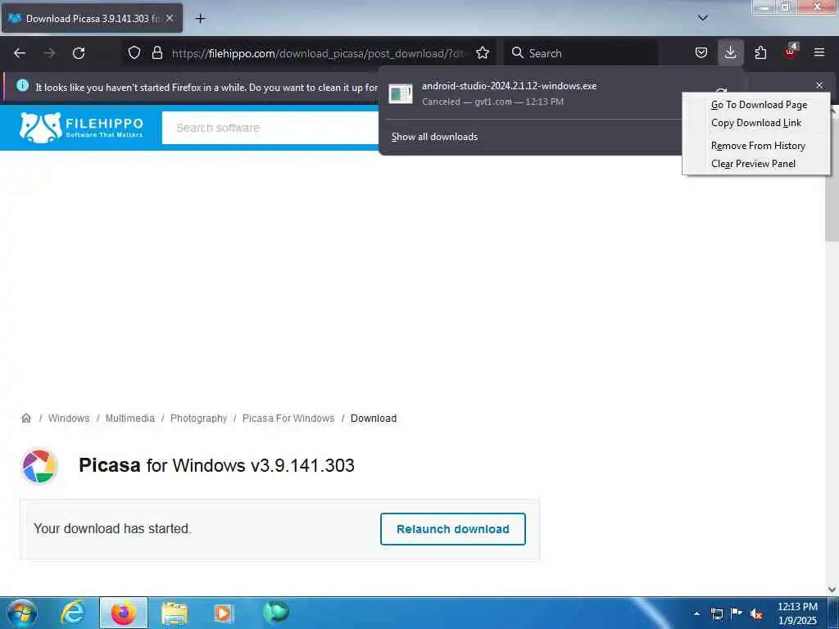
Task: Toggle the Downloads toolbar button
Action: (730, 53)
